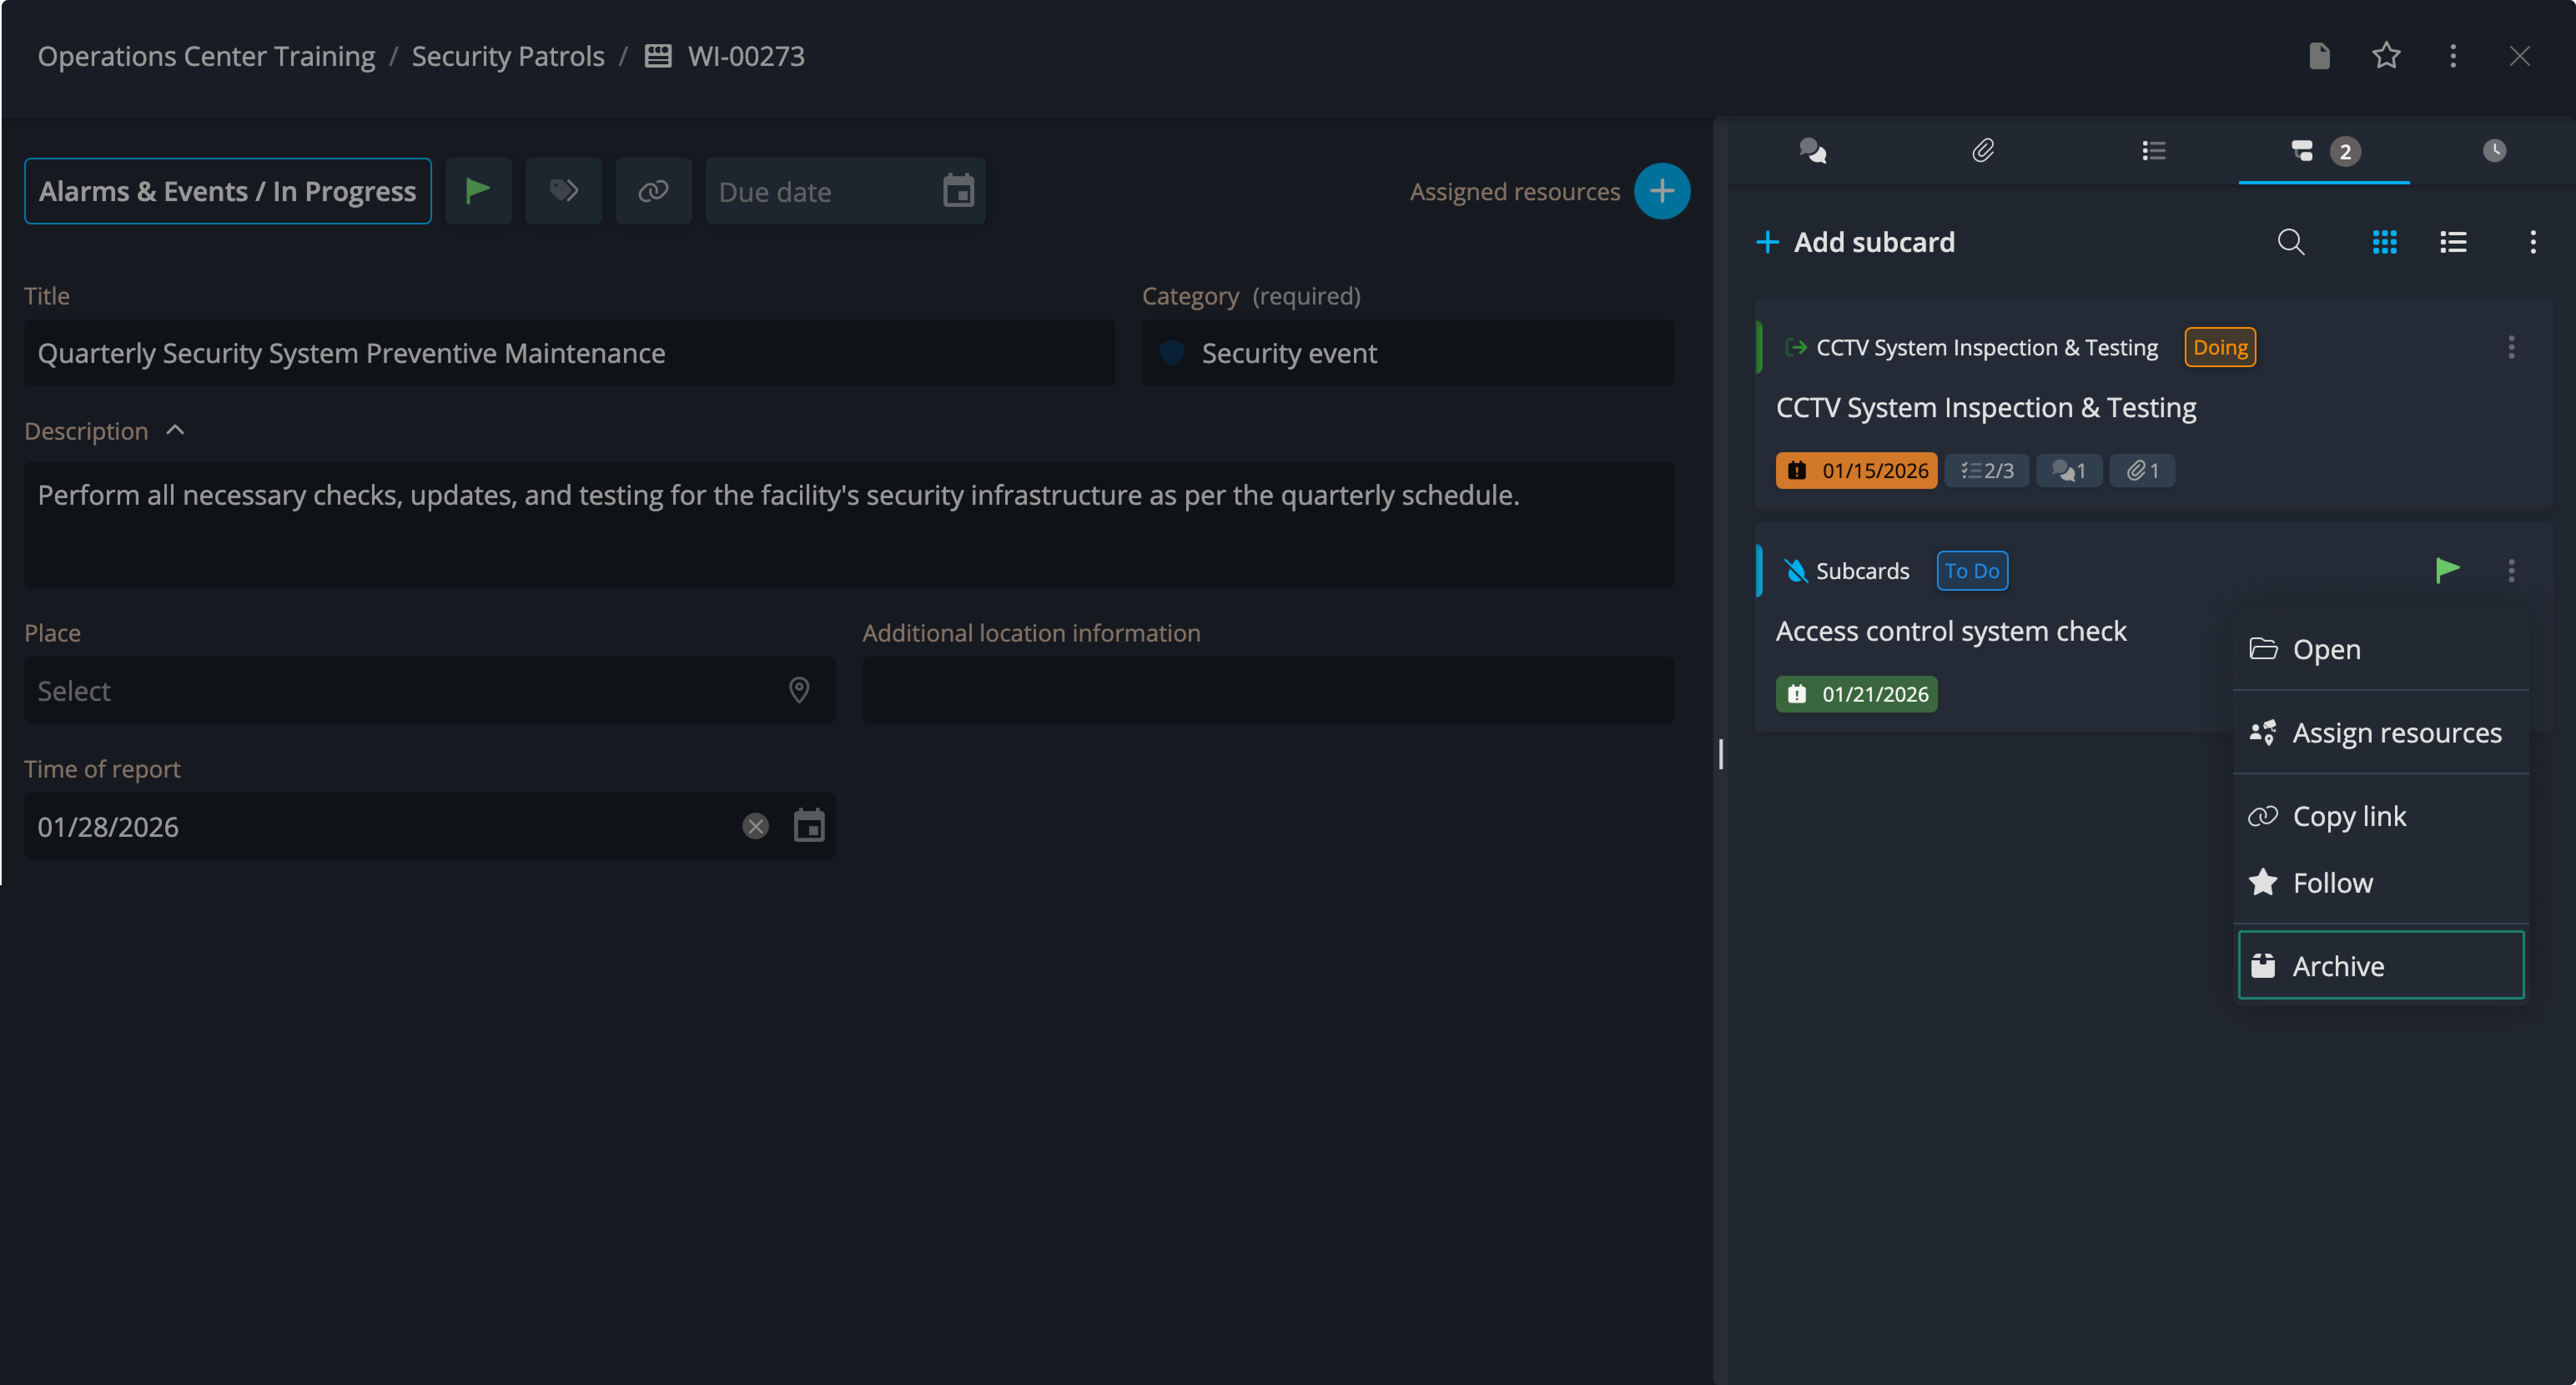Open the comments tab icon

[1813, 151]
